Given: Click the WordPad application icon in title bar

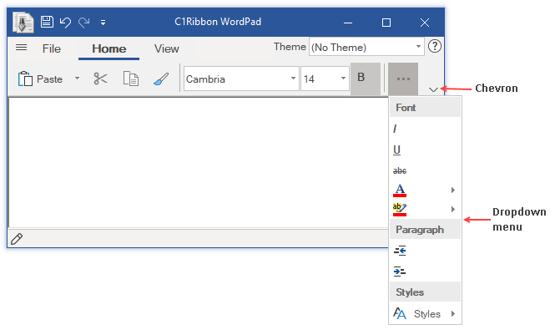Looking at the screenshot, I should pyautogui.click(x=23, y=22).
